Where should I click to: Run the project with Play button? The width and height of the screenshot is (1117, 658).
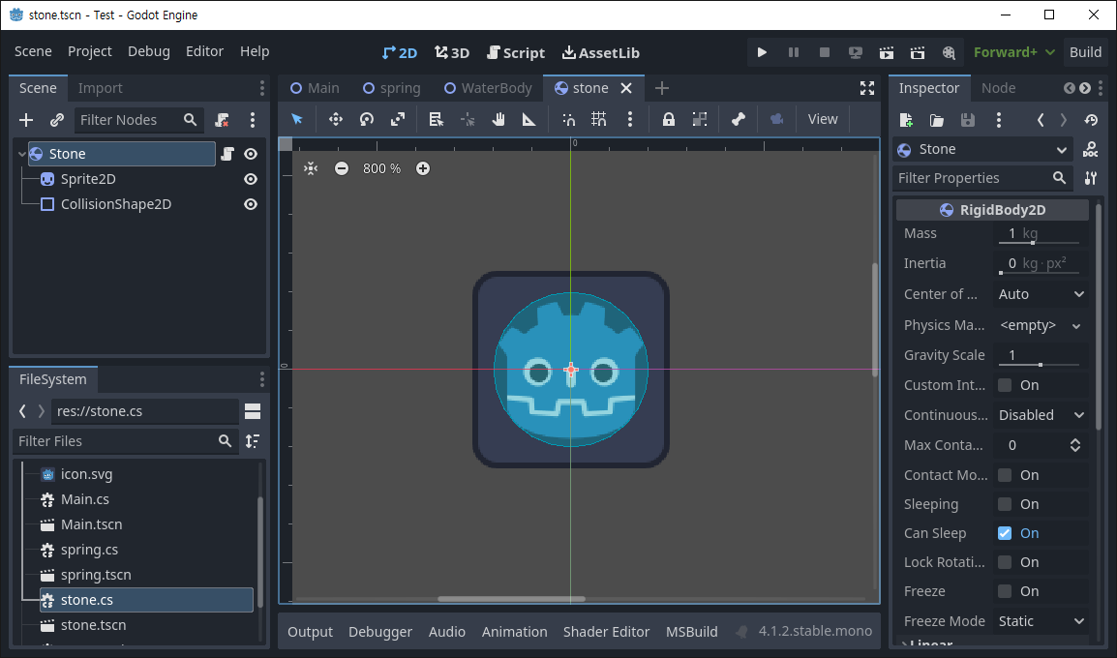coord(762,52)
